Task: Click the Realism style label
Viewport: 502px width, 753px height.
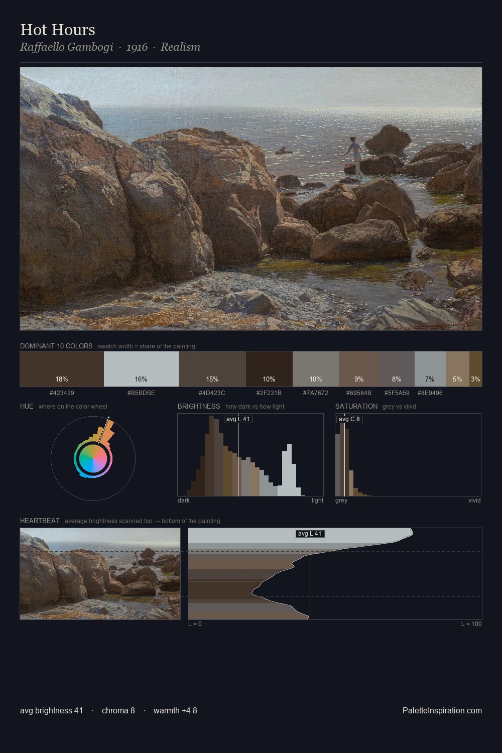Action: tap(180, 47)
